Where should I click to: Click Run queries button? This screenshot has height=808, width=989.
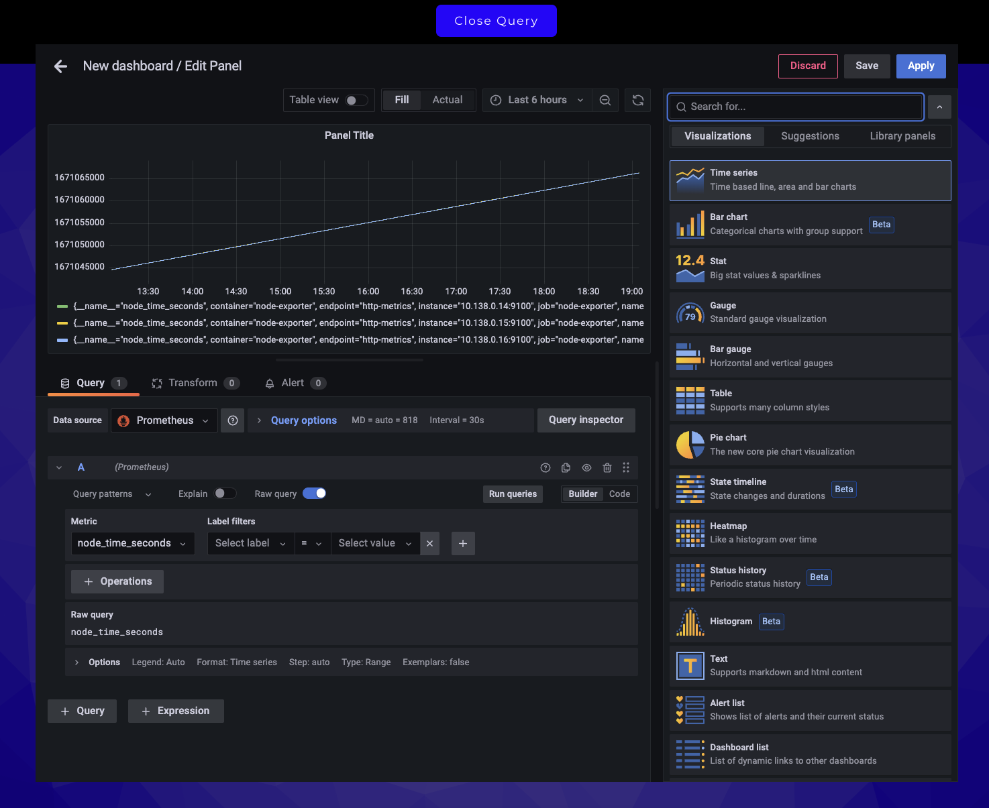[x=513, y=494]
